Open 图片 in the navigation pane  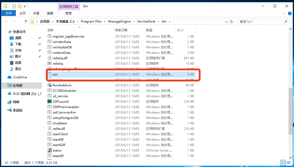[x=18, y=56]
